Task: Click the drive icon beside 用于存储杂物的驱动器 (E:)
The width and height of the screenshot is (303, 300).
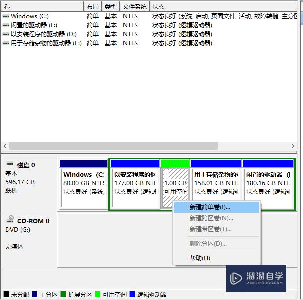Action: click(6, 43)
